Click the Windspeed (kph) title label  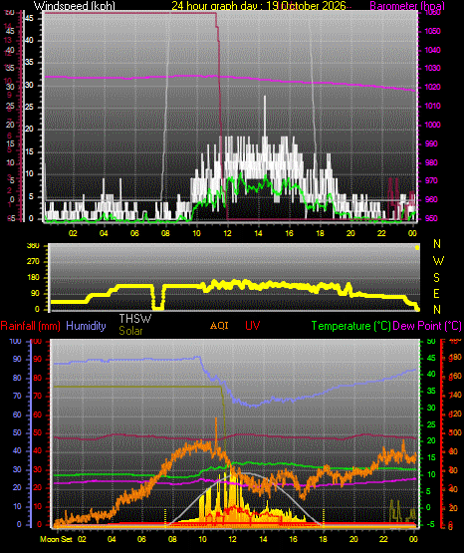[75, 6]
